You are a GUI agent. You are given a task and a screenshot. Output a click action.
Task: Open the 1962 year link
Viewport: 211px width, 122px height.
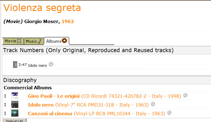[x=68, y=21]
